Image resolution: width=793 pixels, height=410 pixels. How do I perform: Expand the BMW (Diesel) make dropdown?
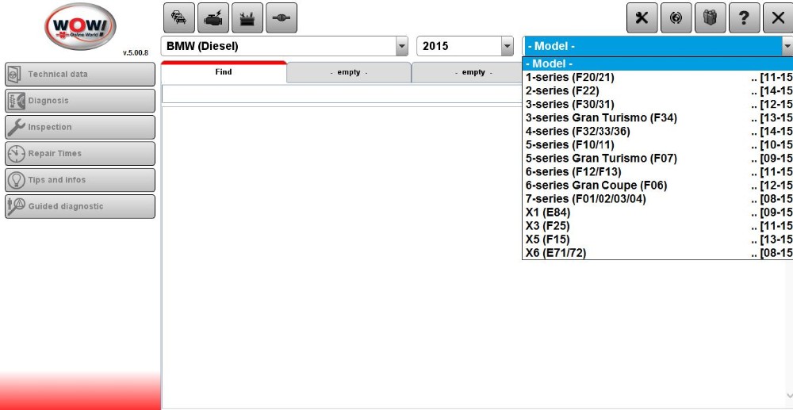[402, 47]
